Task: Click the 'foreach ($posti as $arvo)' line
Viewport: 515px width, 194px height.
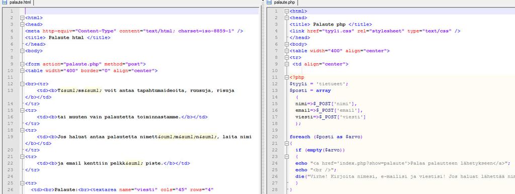Action: tap(326, 137)
